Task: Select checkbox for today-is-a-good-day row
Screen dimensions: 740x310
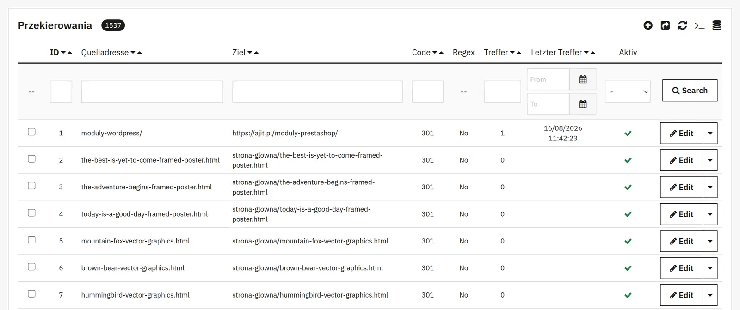Action: (x=31, y=213)
